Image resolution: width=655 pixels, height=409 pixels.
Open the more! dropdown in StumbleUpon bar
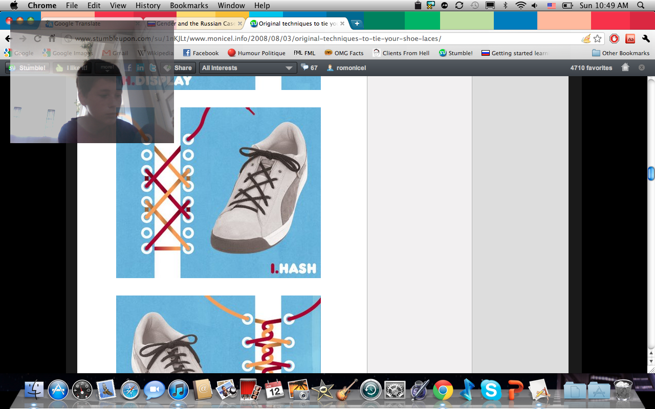tap(107, 67)
